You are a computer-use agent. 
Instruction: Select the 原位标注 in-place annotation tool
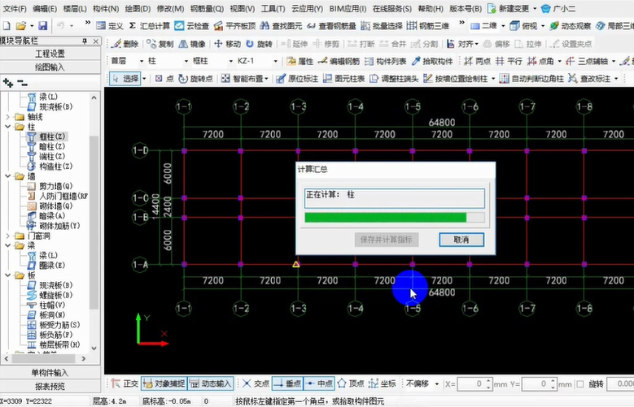[298, 79]
